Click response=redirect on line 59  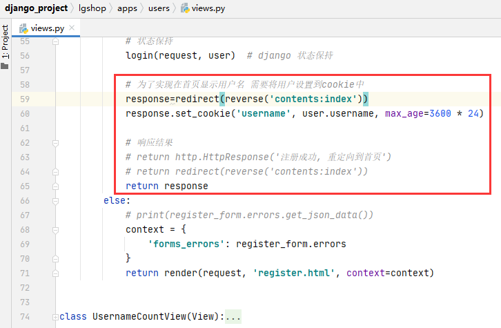173,99
